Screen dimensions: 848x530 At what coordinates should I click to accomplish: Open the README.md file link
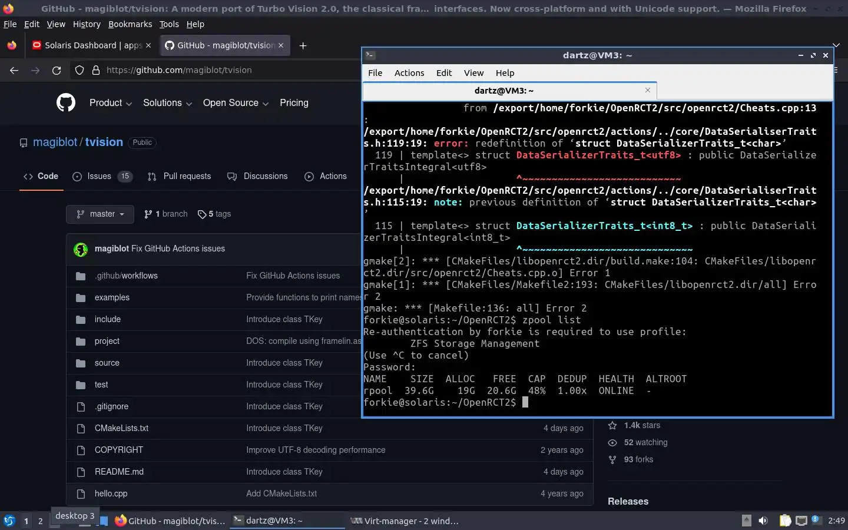pos(119,472)
